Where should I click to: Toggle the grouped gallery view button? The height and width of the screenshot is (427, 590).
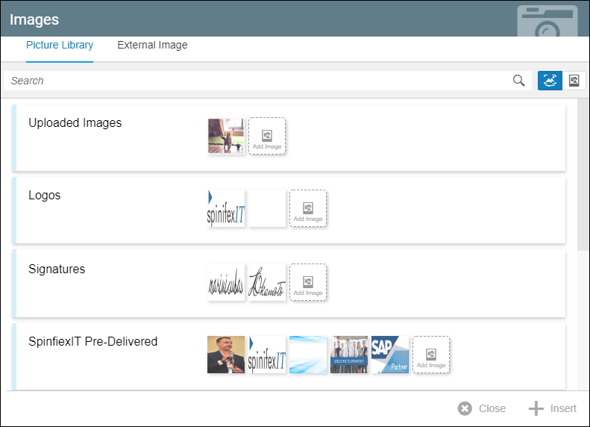pos(550,81)
